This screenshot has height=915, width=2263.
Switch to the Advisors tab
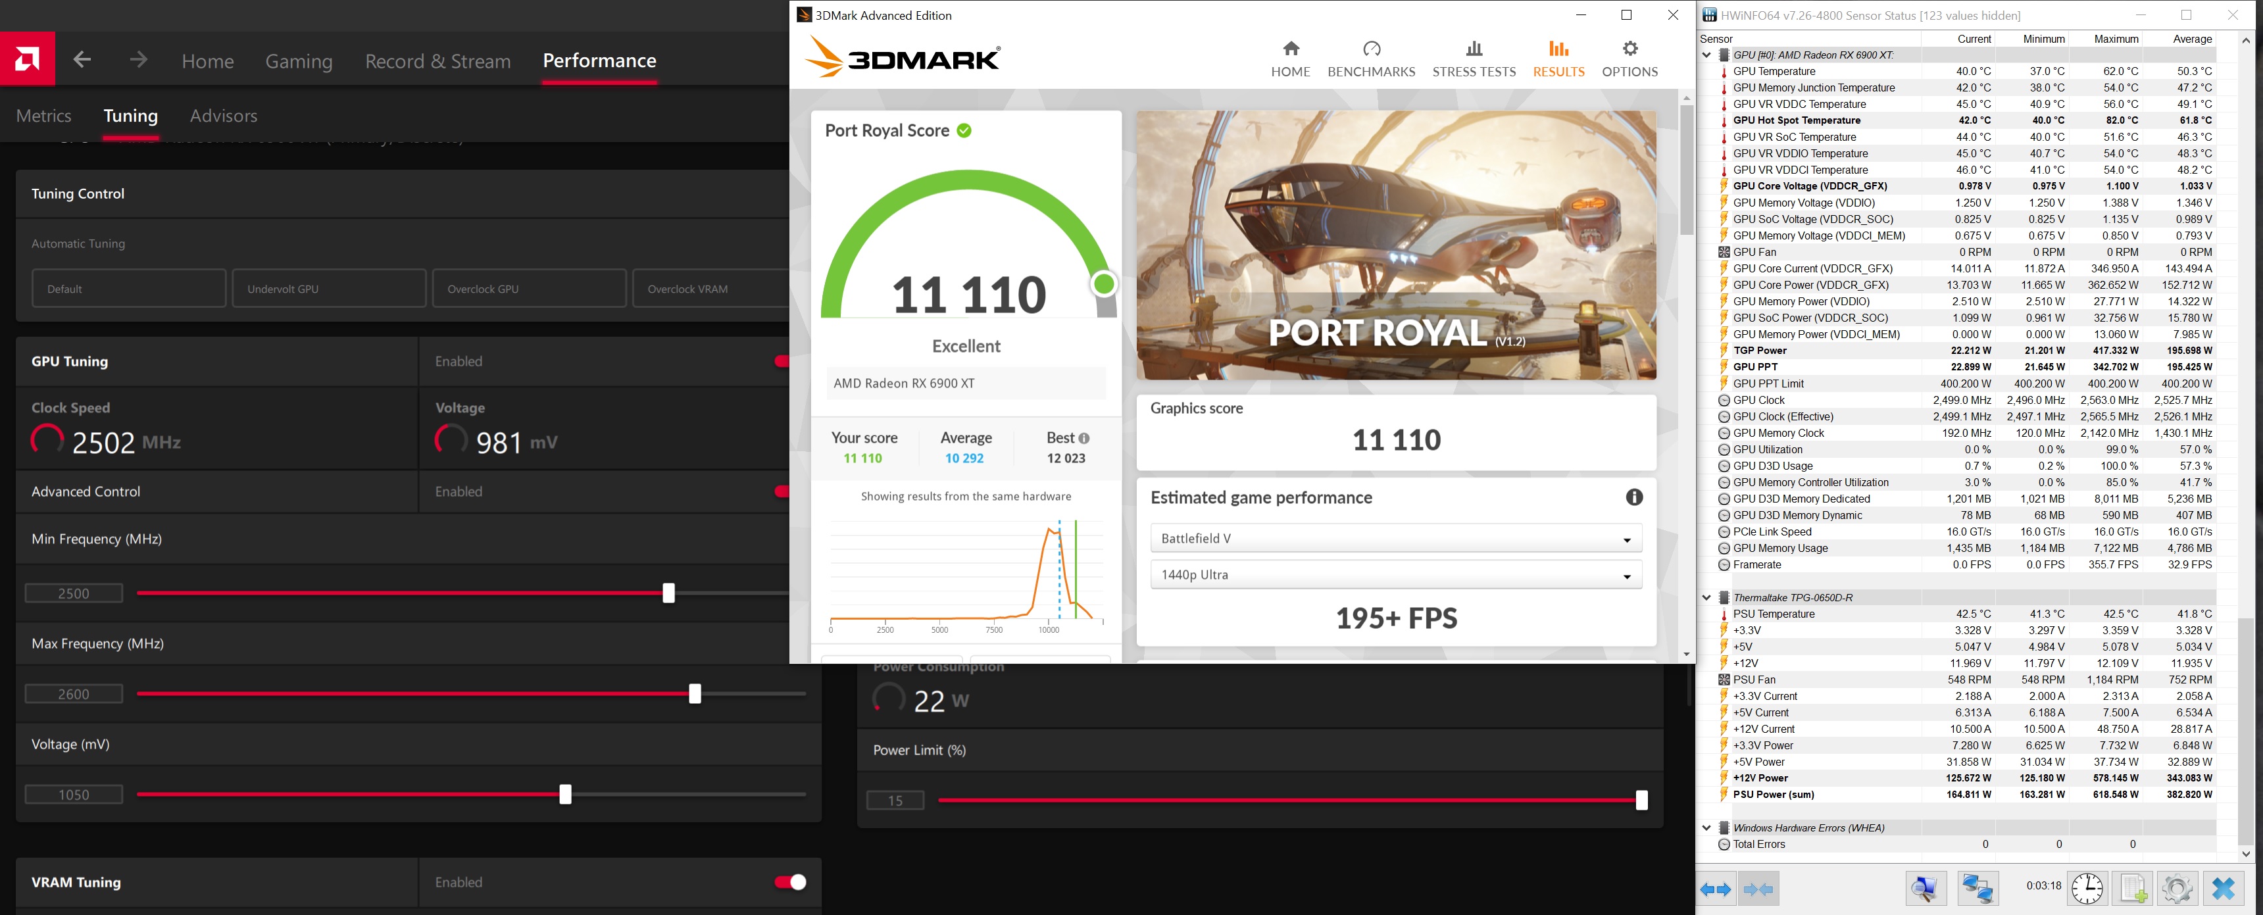pos(223,116)
